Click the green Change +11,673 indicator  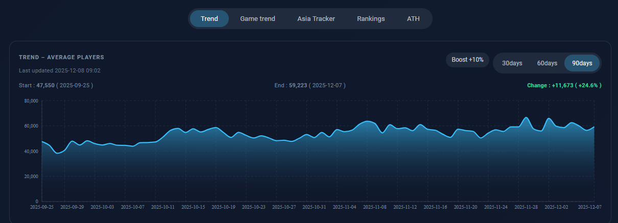[564, 85]
